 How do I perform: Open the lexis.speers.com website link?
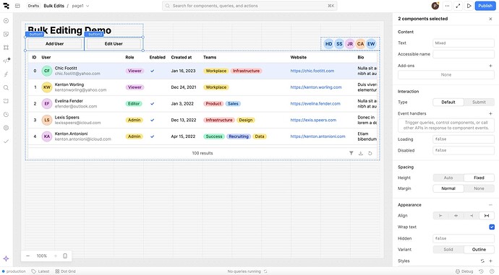point(313,120)
